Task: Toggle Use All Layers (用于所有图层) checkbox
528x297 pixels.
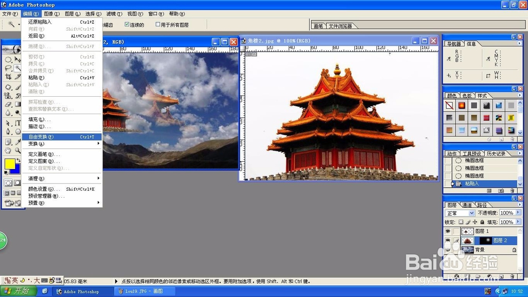Action: pos(157,24)
